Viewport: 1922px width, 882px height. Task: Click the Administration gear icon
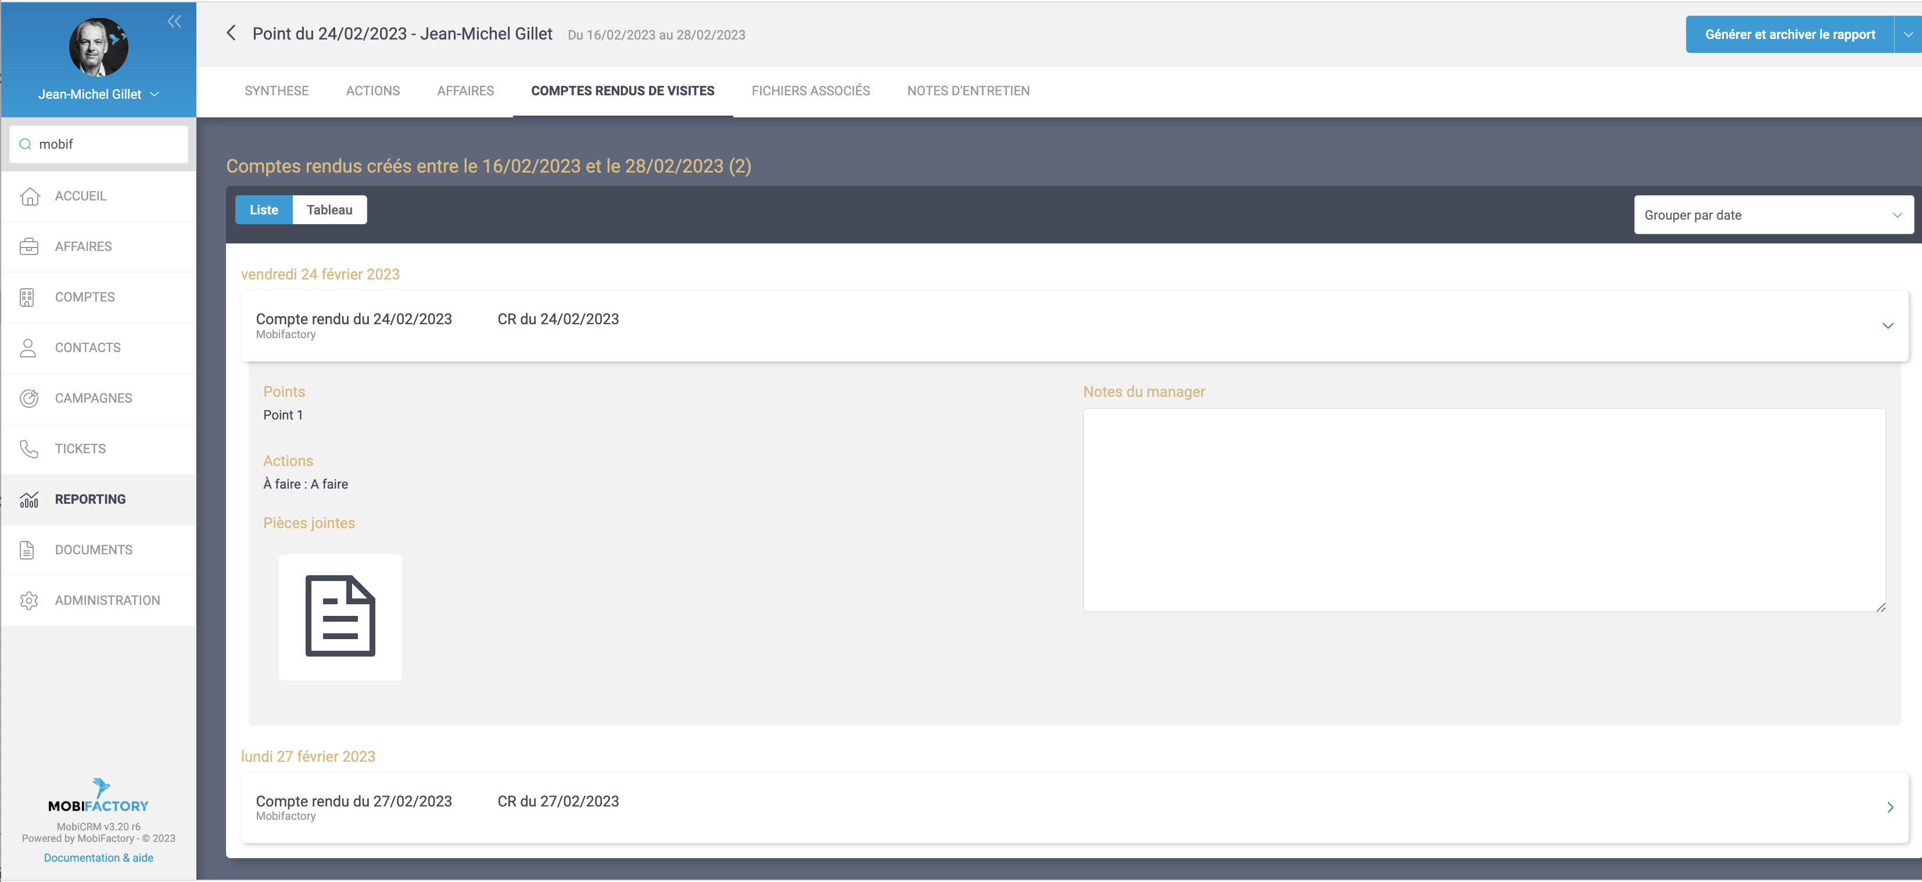click(29, 601)
